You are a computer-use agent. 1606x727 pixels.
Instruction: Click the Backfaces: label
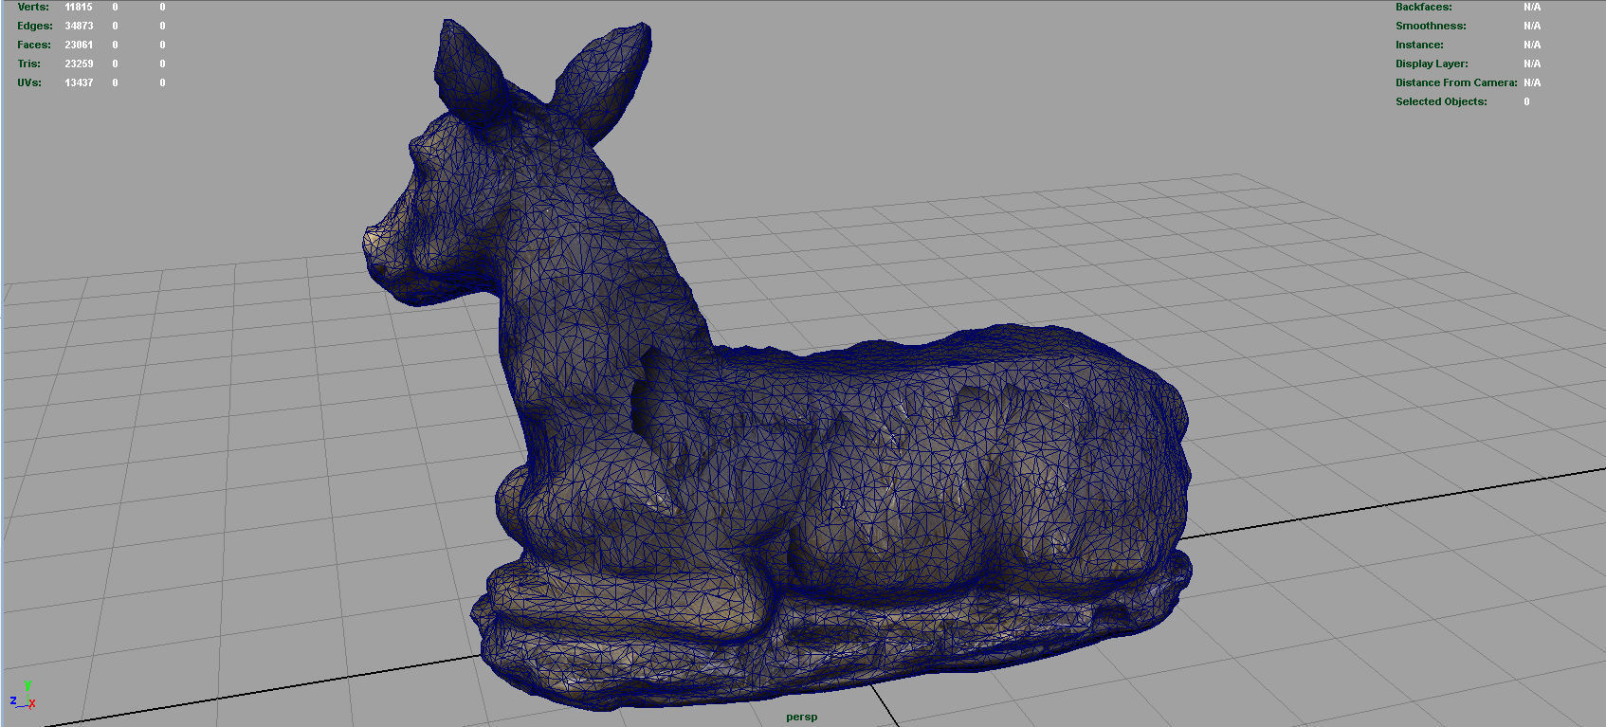(x=1423, y=7)
